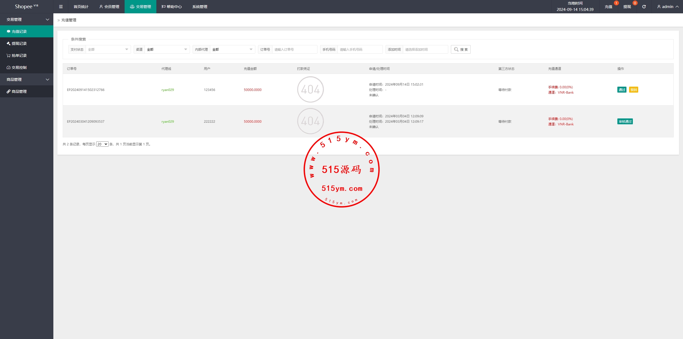Switch to the 会员管理 top menu
683x339 pixels.
(109, 7)
